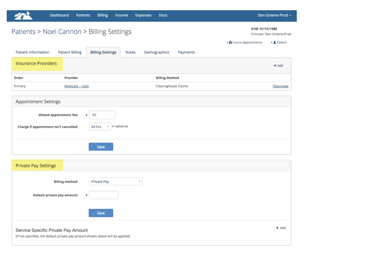This screenshot has width=384, height=263.
Task: Open the 24 hrs cancellation dropdown
Action: coord(100,127)
